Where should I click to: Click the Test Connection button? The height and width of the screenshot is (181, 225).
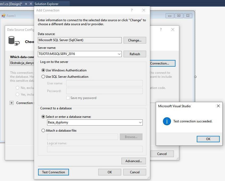tap(53, 172)
